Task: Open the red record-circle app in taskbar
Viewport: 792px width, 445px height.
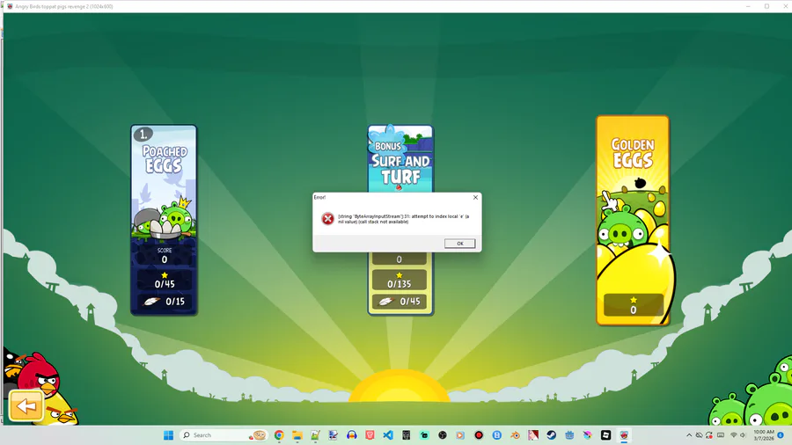Action: click(479, 435)
